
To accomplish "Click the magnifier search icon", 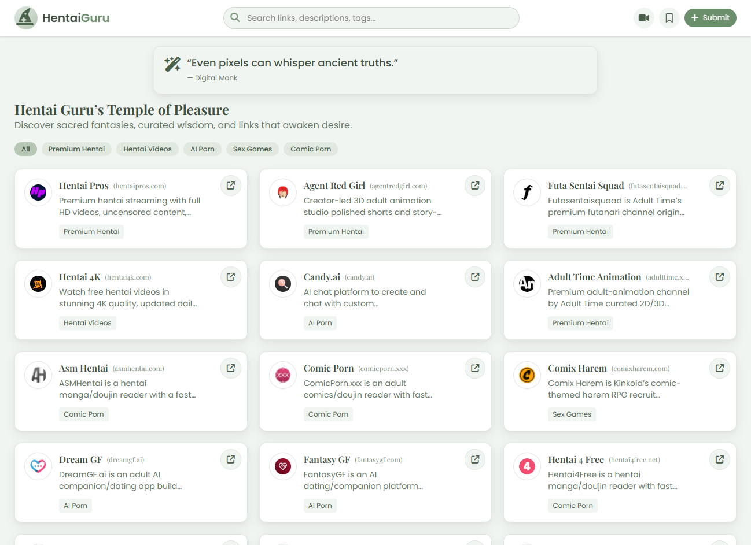I will (x=235, y=17).
